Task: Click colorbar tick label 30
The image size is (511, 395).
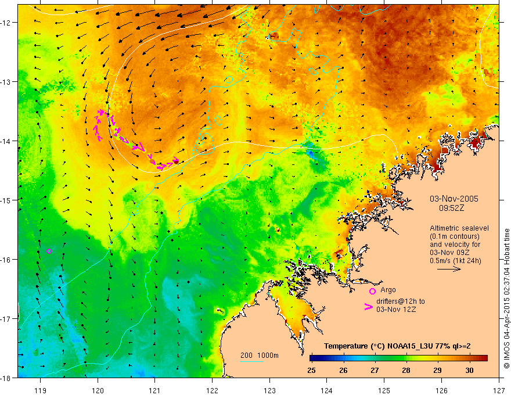Action: click(x=469, y=371)
